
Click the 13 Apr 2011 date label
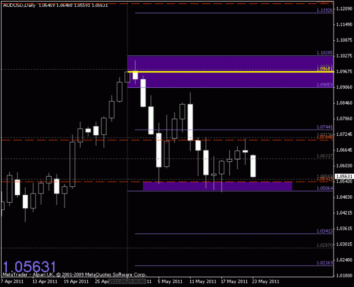[45, 281]
